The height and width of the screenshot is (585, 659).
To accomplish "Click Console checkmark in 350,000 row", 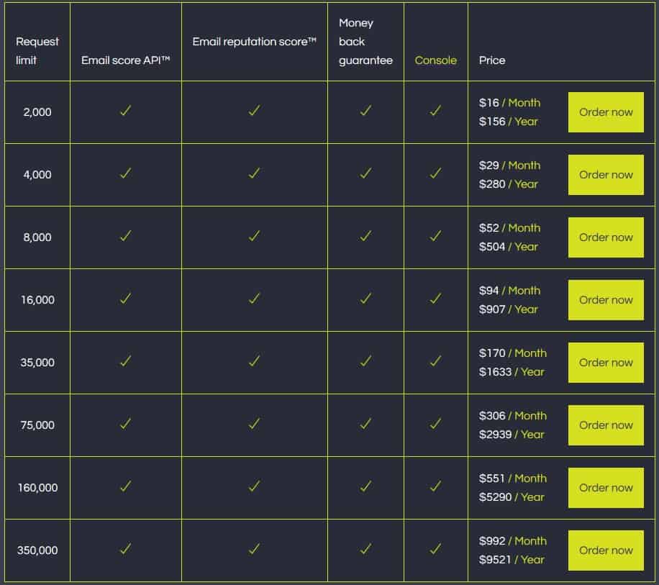I will point(435,549).
